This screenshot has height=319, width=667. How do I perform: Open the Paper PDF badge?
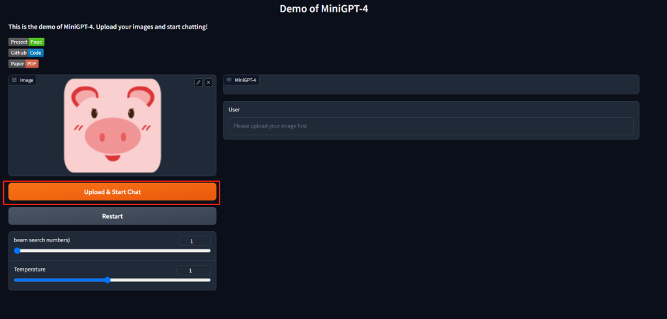click(x=23, y=64)
